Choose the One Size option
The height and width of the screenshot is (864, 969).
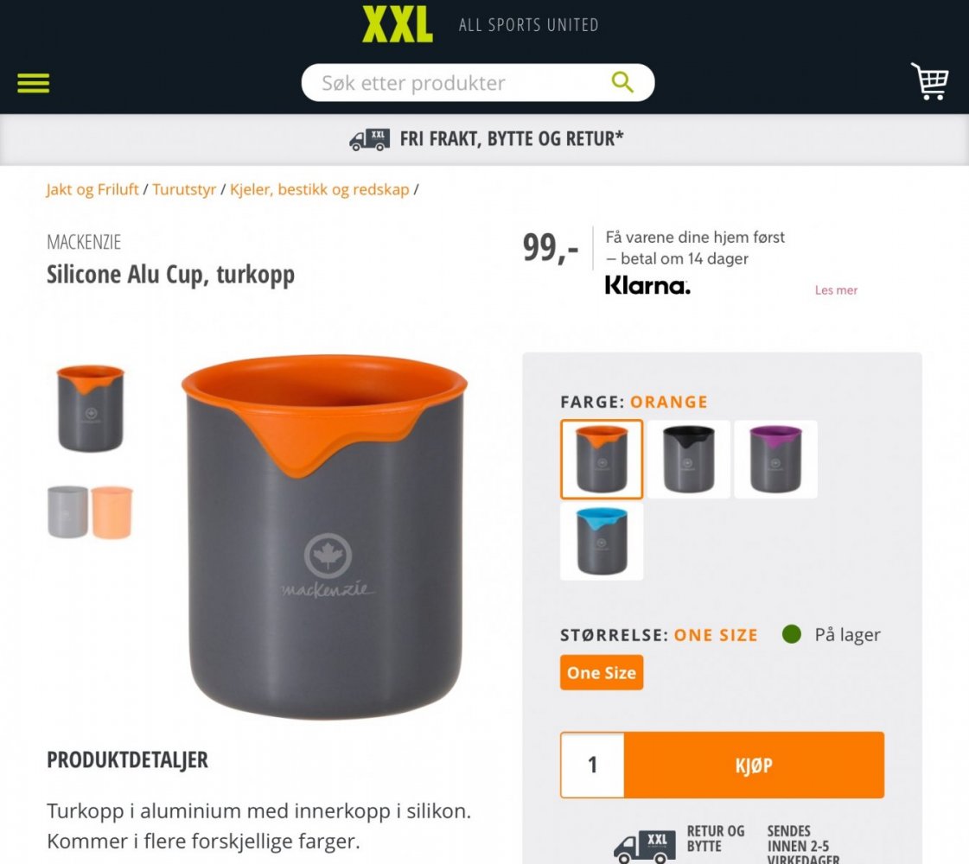click(602, 672)
